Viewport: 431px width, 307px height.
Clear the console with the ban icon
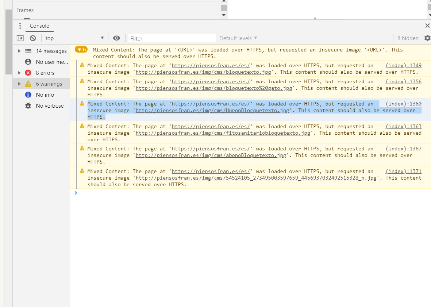(33, 38)
